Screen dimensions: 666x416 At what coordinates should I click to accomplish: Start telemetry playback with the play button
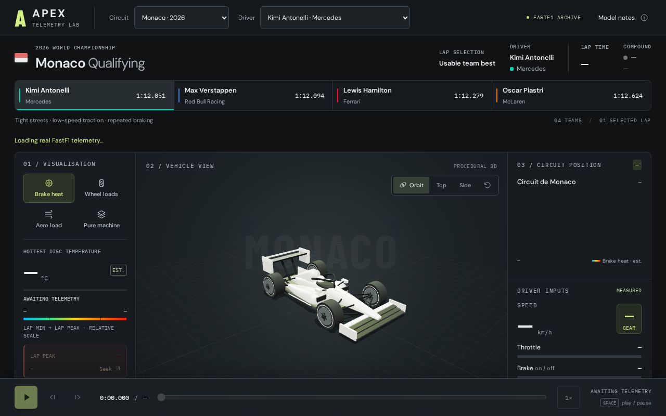26,397
